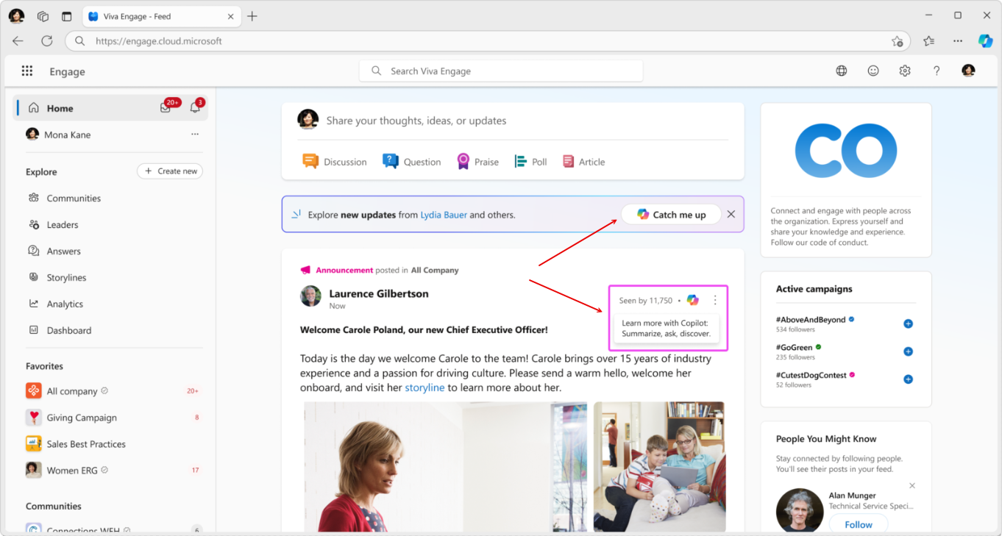Open the notifications bell in sidebar

pyautogui.click(x=195, y=108)
